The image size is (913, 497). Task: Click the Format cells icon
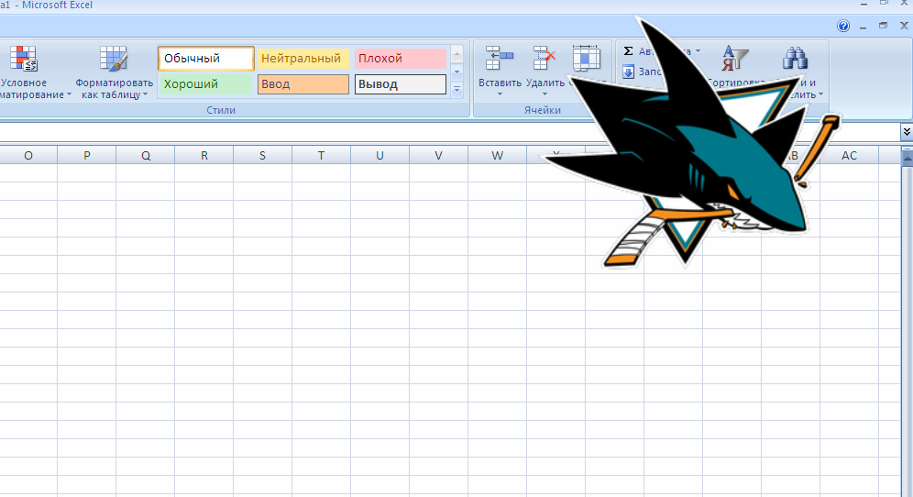[587, 59]
